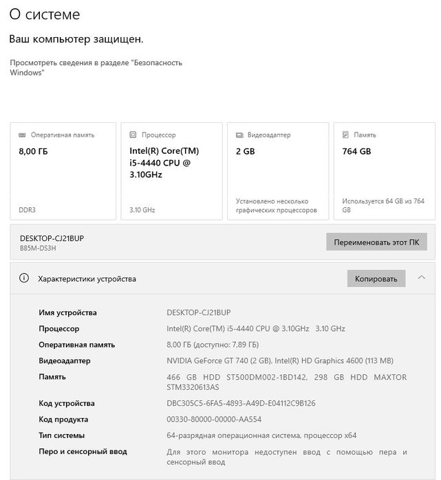Viewport: 441px width, 480px height.
Task: Click the display icon in Видеоадаптер card
Action: pyautogui.click(x=240, y=135)
